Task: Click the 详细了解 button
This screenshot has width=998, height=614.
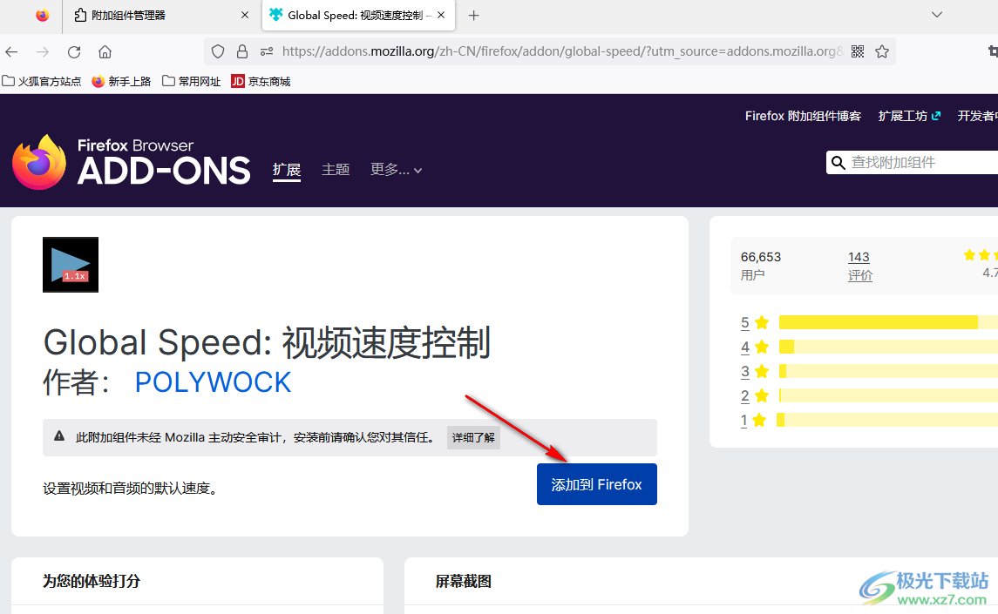Action: [473, 438]
